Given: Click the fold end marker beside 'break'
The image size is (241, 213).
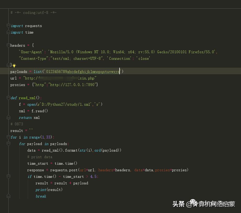Looking at the screenshot, I should pos(8,196).
